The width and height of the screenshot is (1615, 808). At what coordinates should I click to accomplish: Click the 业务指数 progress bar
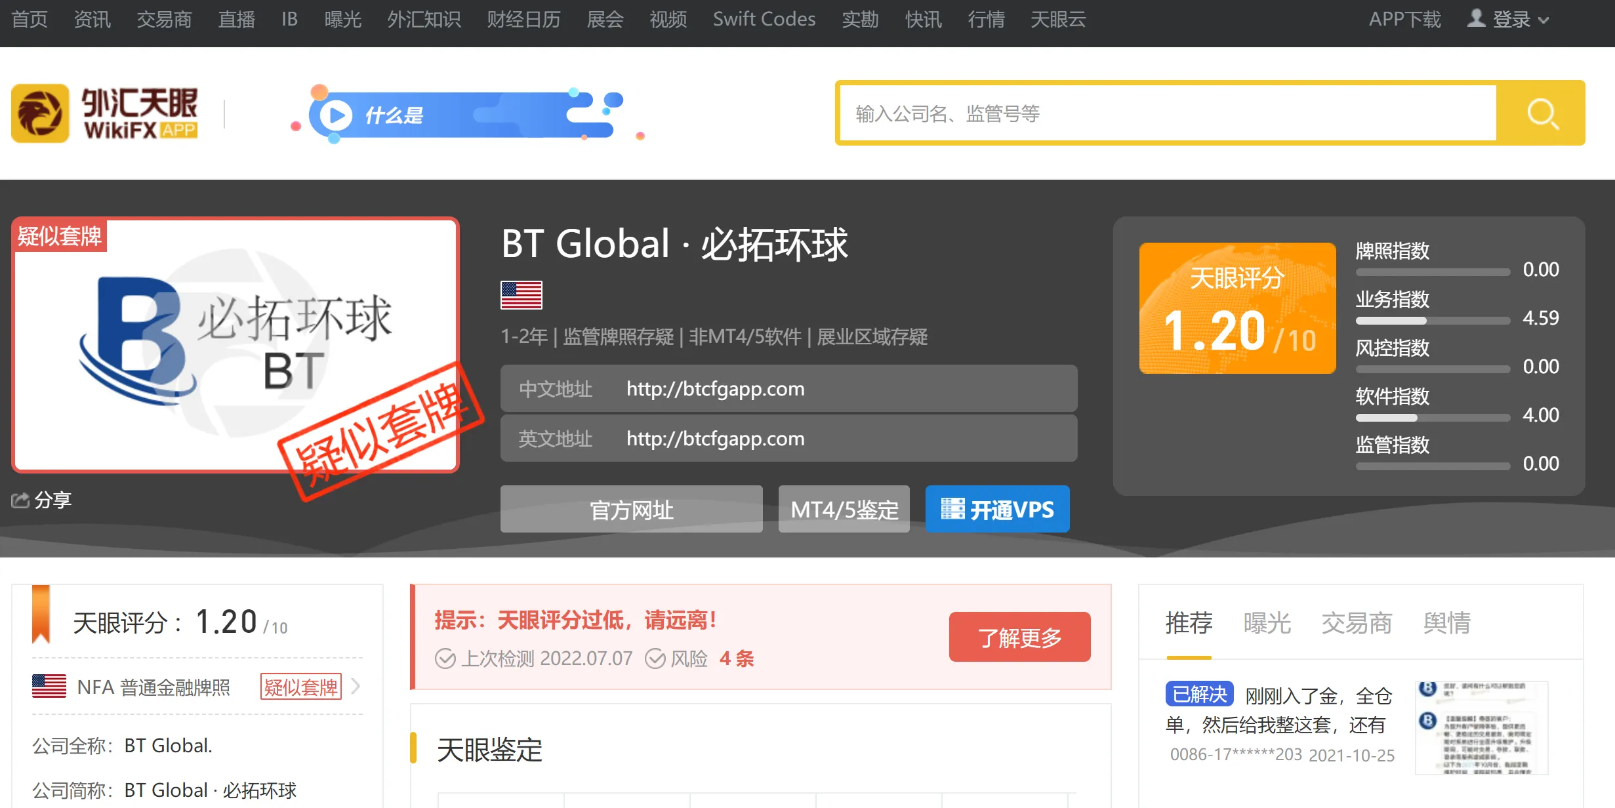pos(1433,321)
